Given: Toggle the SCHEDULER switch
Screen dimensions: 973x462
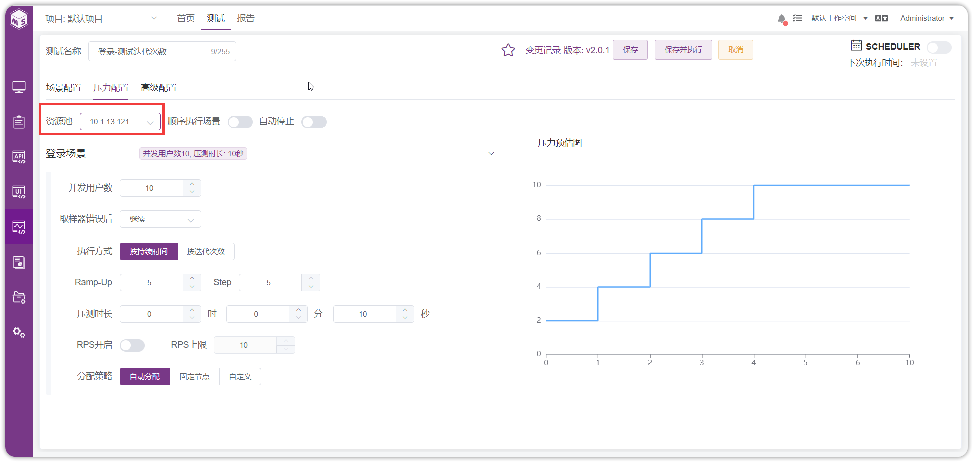Looking at the screenshot, I should pyautogui.click(x=939, y=47).
